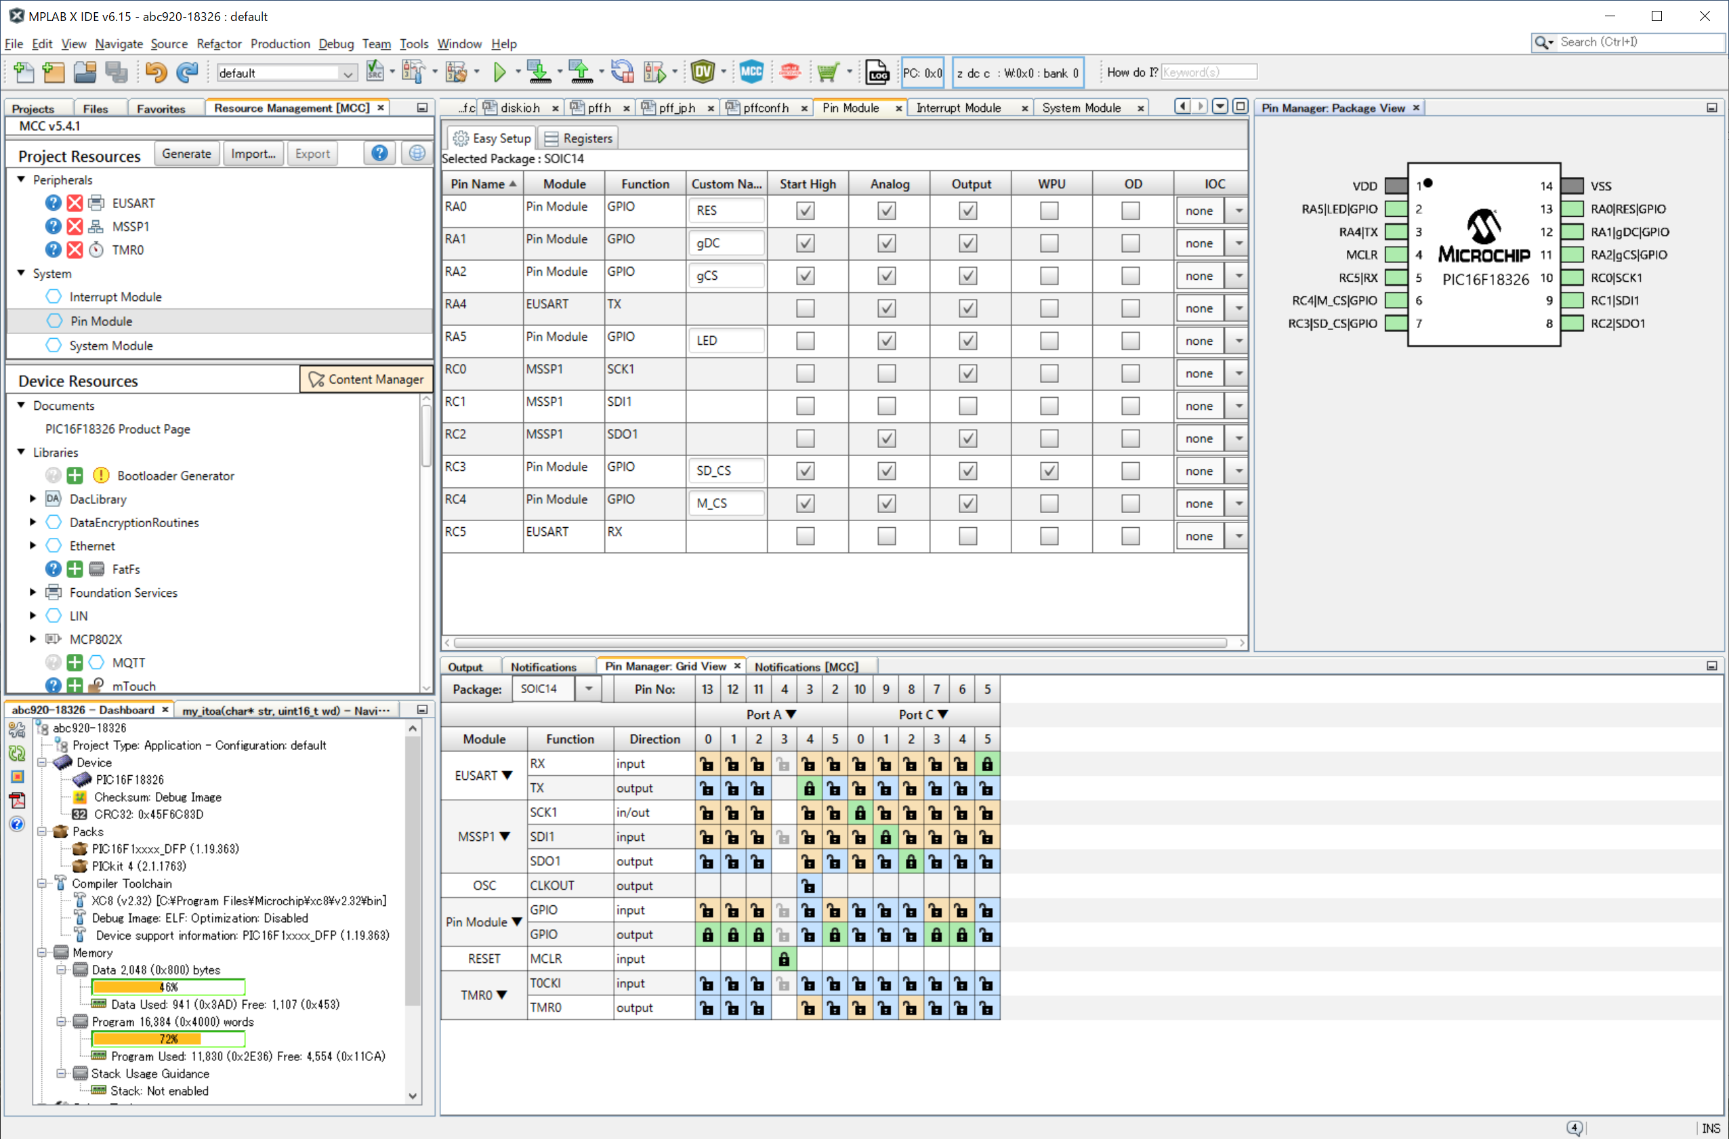Click the Open Project folder icon
The height and width of the screenshot is (1139, 1729).
click(x=85, y=72)
